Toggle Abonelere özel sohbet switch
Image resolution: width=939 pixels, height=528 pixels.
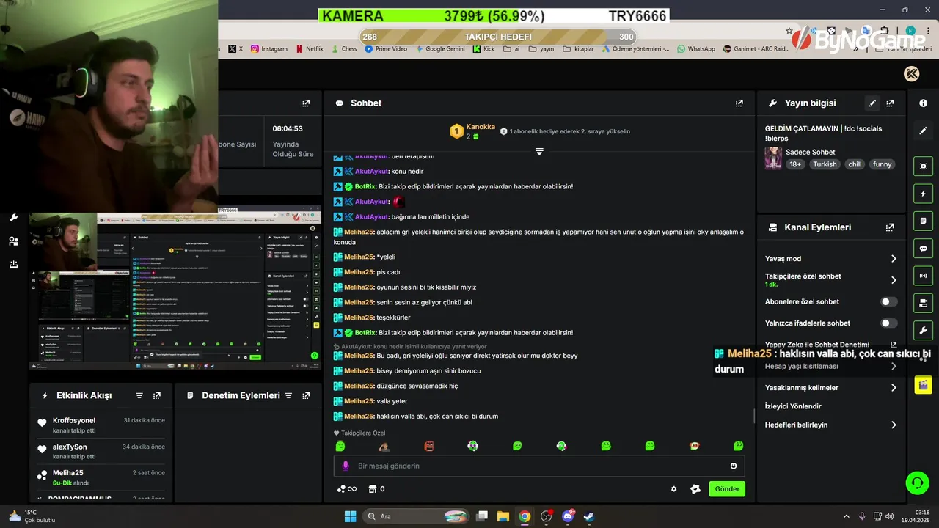[x=888, y=301]
